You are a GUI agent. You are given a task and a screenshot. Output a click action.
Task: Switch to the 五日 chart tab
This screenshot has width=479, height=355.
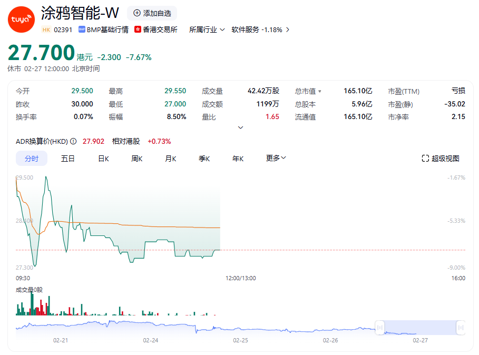point(67,159)
